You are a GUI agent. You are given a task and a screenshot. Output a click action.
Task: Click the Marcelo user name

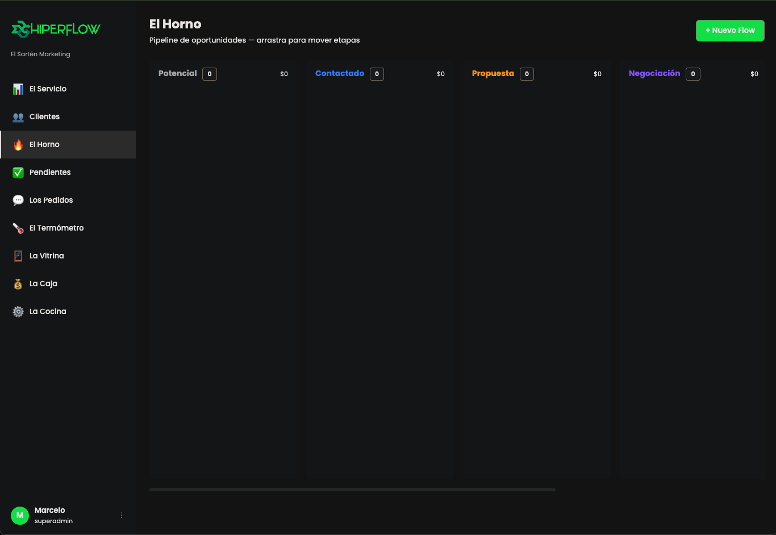[x=50, y=510]
